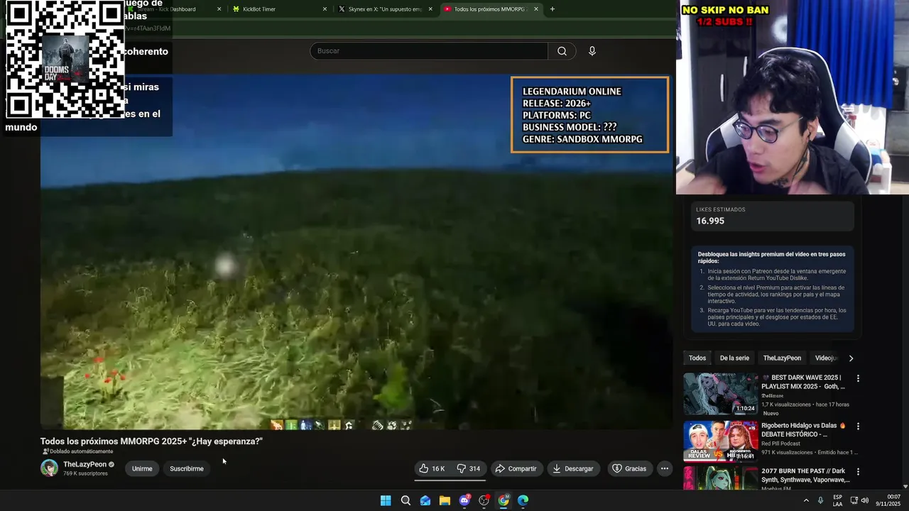Expand filter chips with right arrow
909x511 pixels.
tap(851, 358)
